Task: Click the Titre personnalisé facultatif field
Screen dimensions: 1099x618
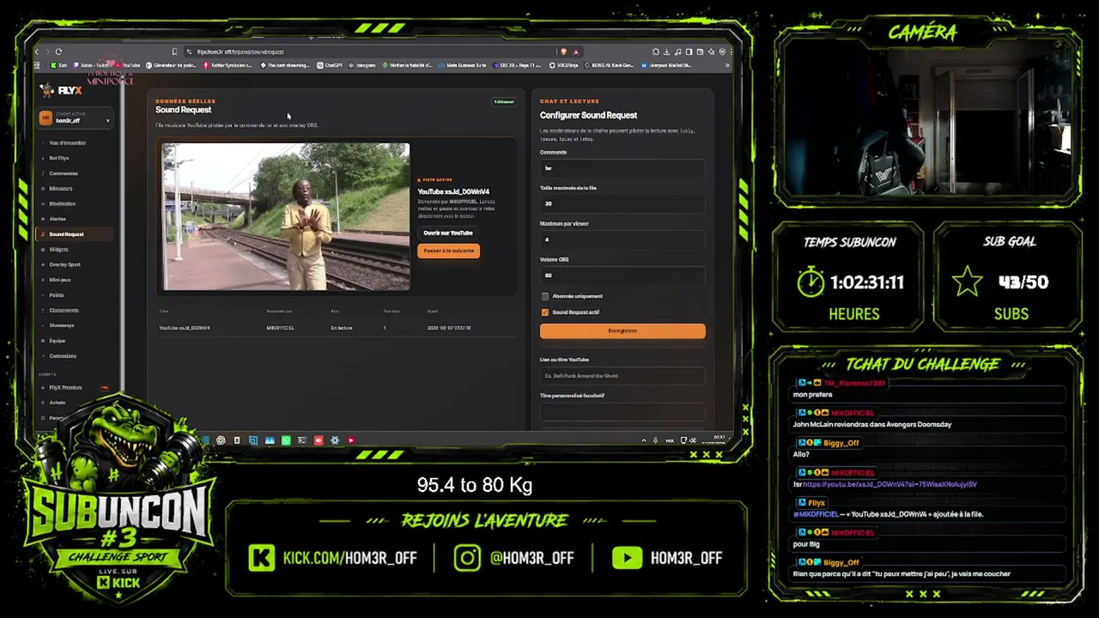Action: [622, 412]
